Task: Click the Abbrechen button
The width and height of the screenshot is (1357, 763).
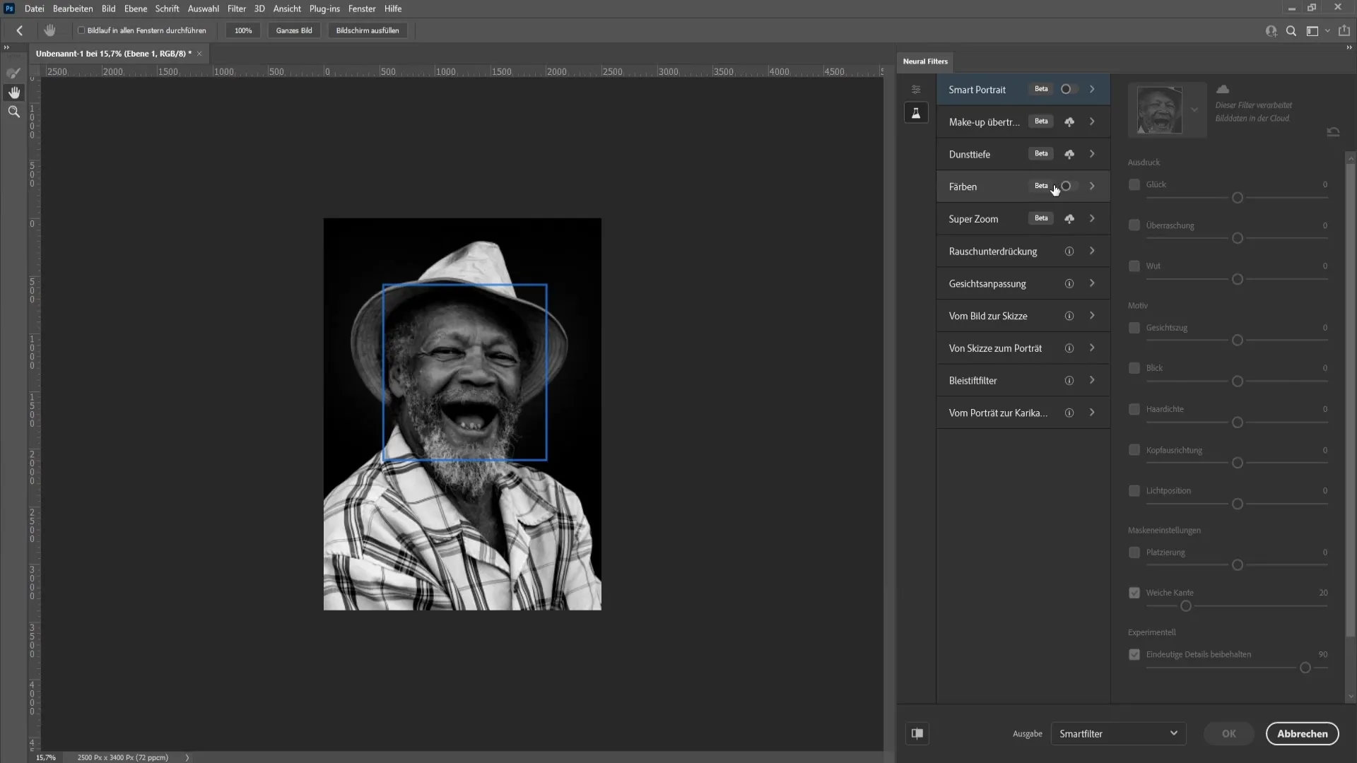Action: click(1302, 733)
